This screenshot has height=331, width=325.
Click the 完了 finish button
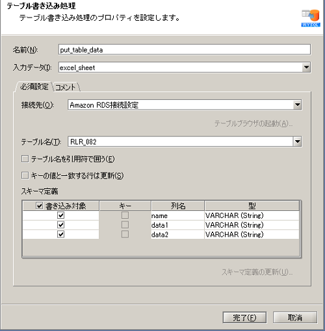(244, 317)
